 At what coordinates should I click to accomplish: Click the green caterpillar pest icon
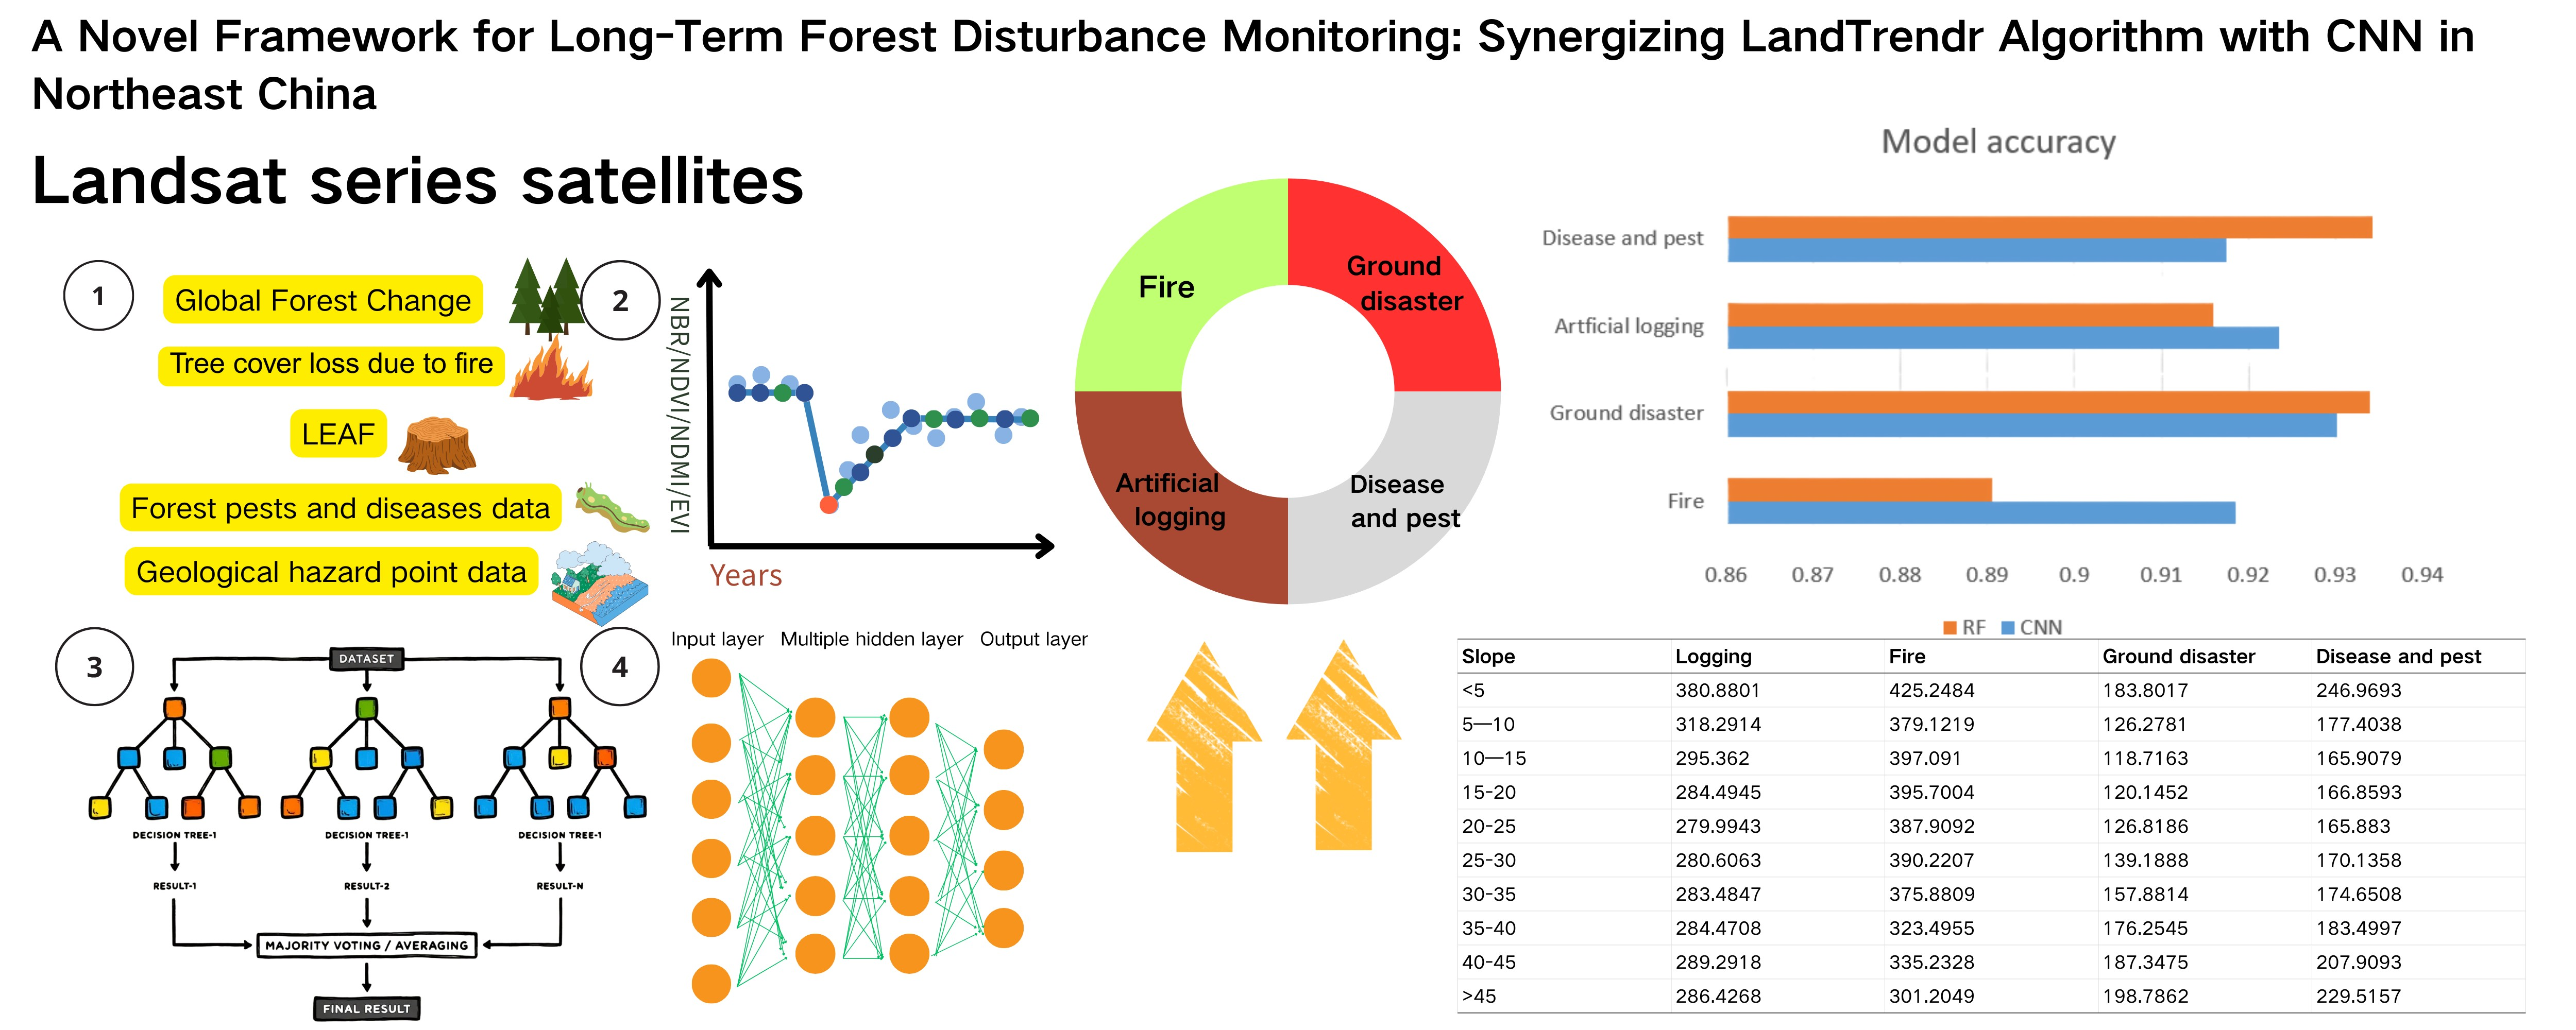pos(611,508)
